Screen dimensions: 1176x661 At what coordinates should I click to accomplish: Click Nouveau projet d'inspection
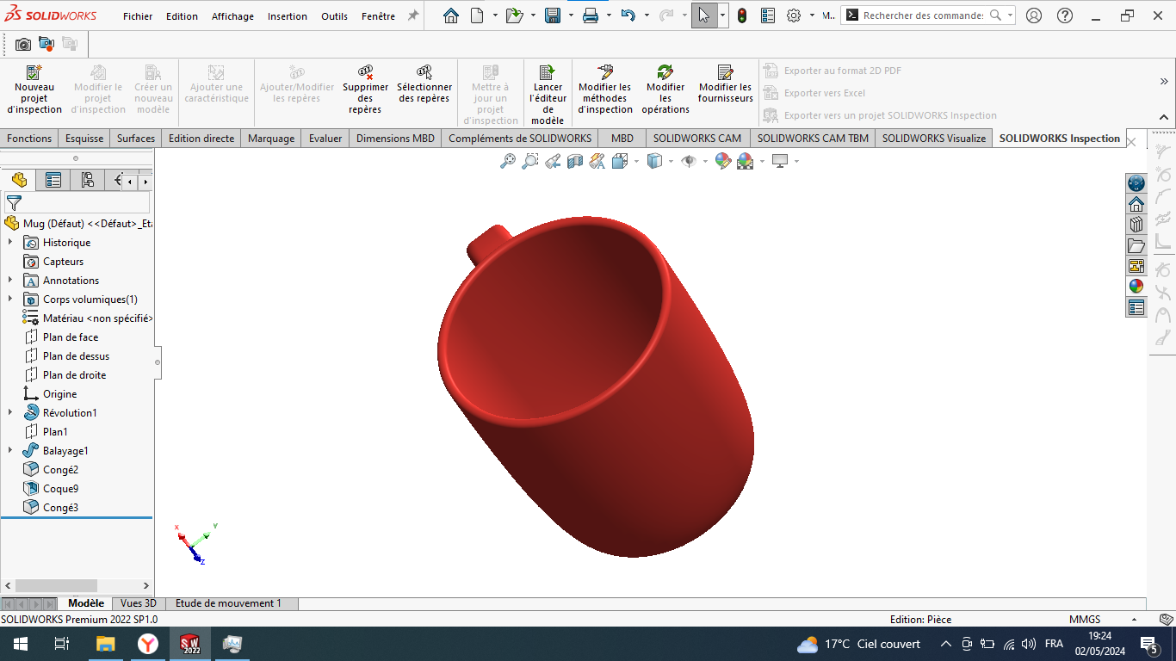(x=34, y=89)
